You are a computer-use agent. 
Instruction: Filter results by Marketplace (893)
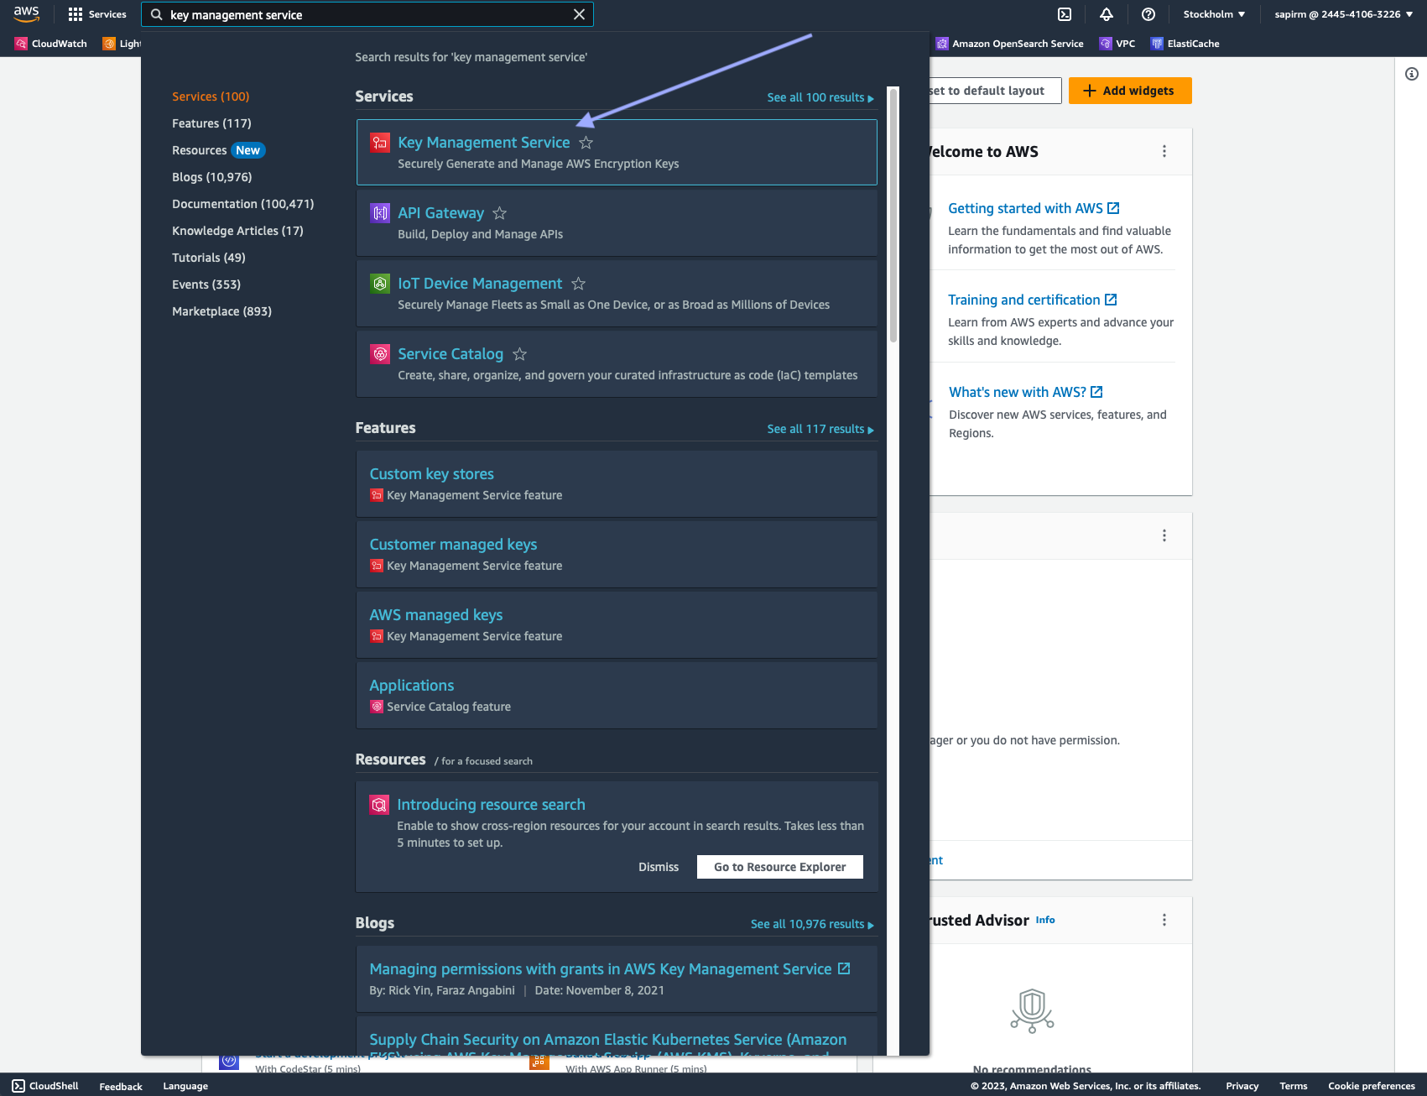pyautogui.click(x=221, y=311)
